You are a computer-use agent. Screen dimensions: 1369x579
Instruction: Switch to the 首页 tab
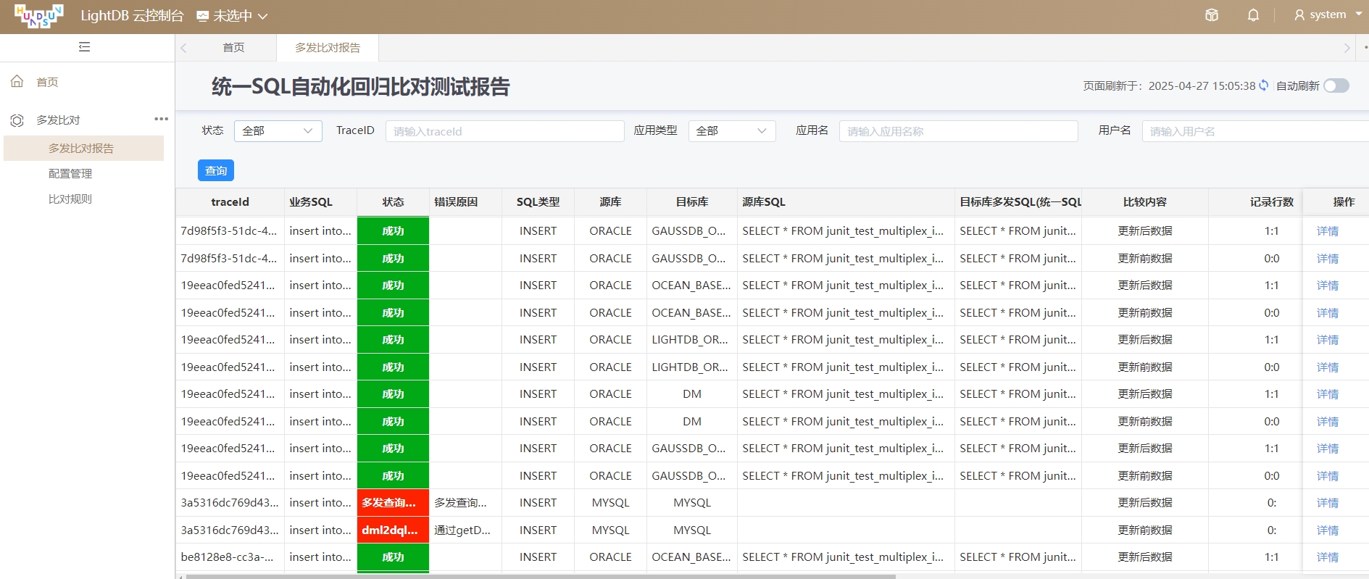(x=233, y=48)
